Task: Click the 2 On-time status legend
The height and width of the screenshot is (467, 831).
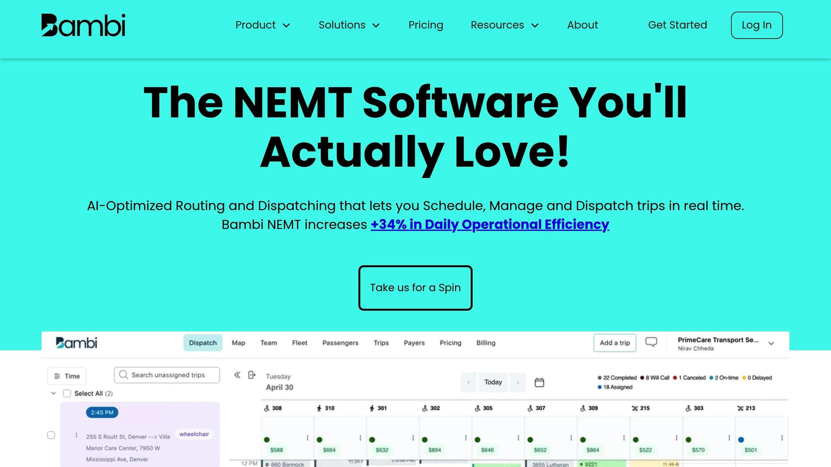Action: (723, 378)
